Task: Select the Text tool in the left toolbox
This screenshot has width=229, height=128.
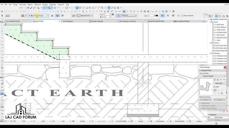Action: coord(2,87)
